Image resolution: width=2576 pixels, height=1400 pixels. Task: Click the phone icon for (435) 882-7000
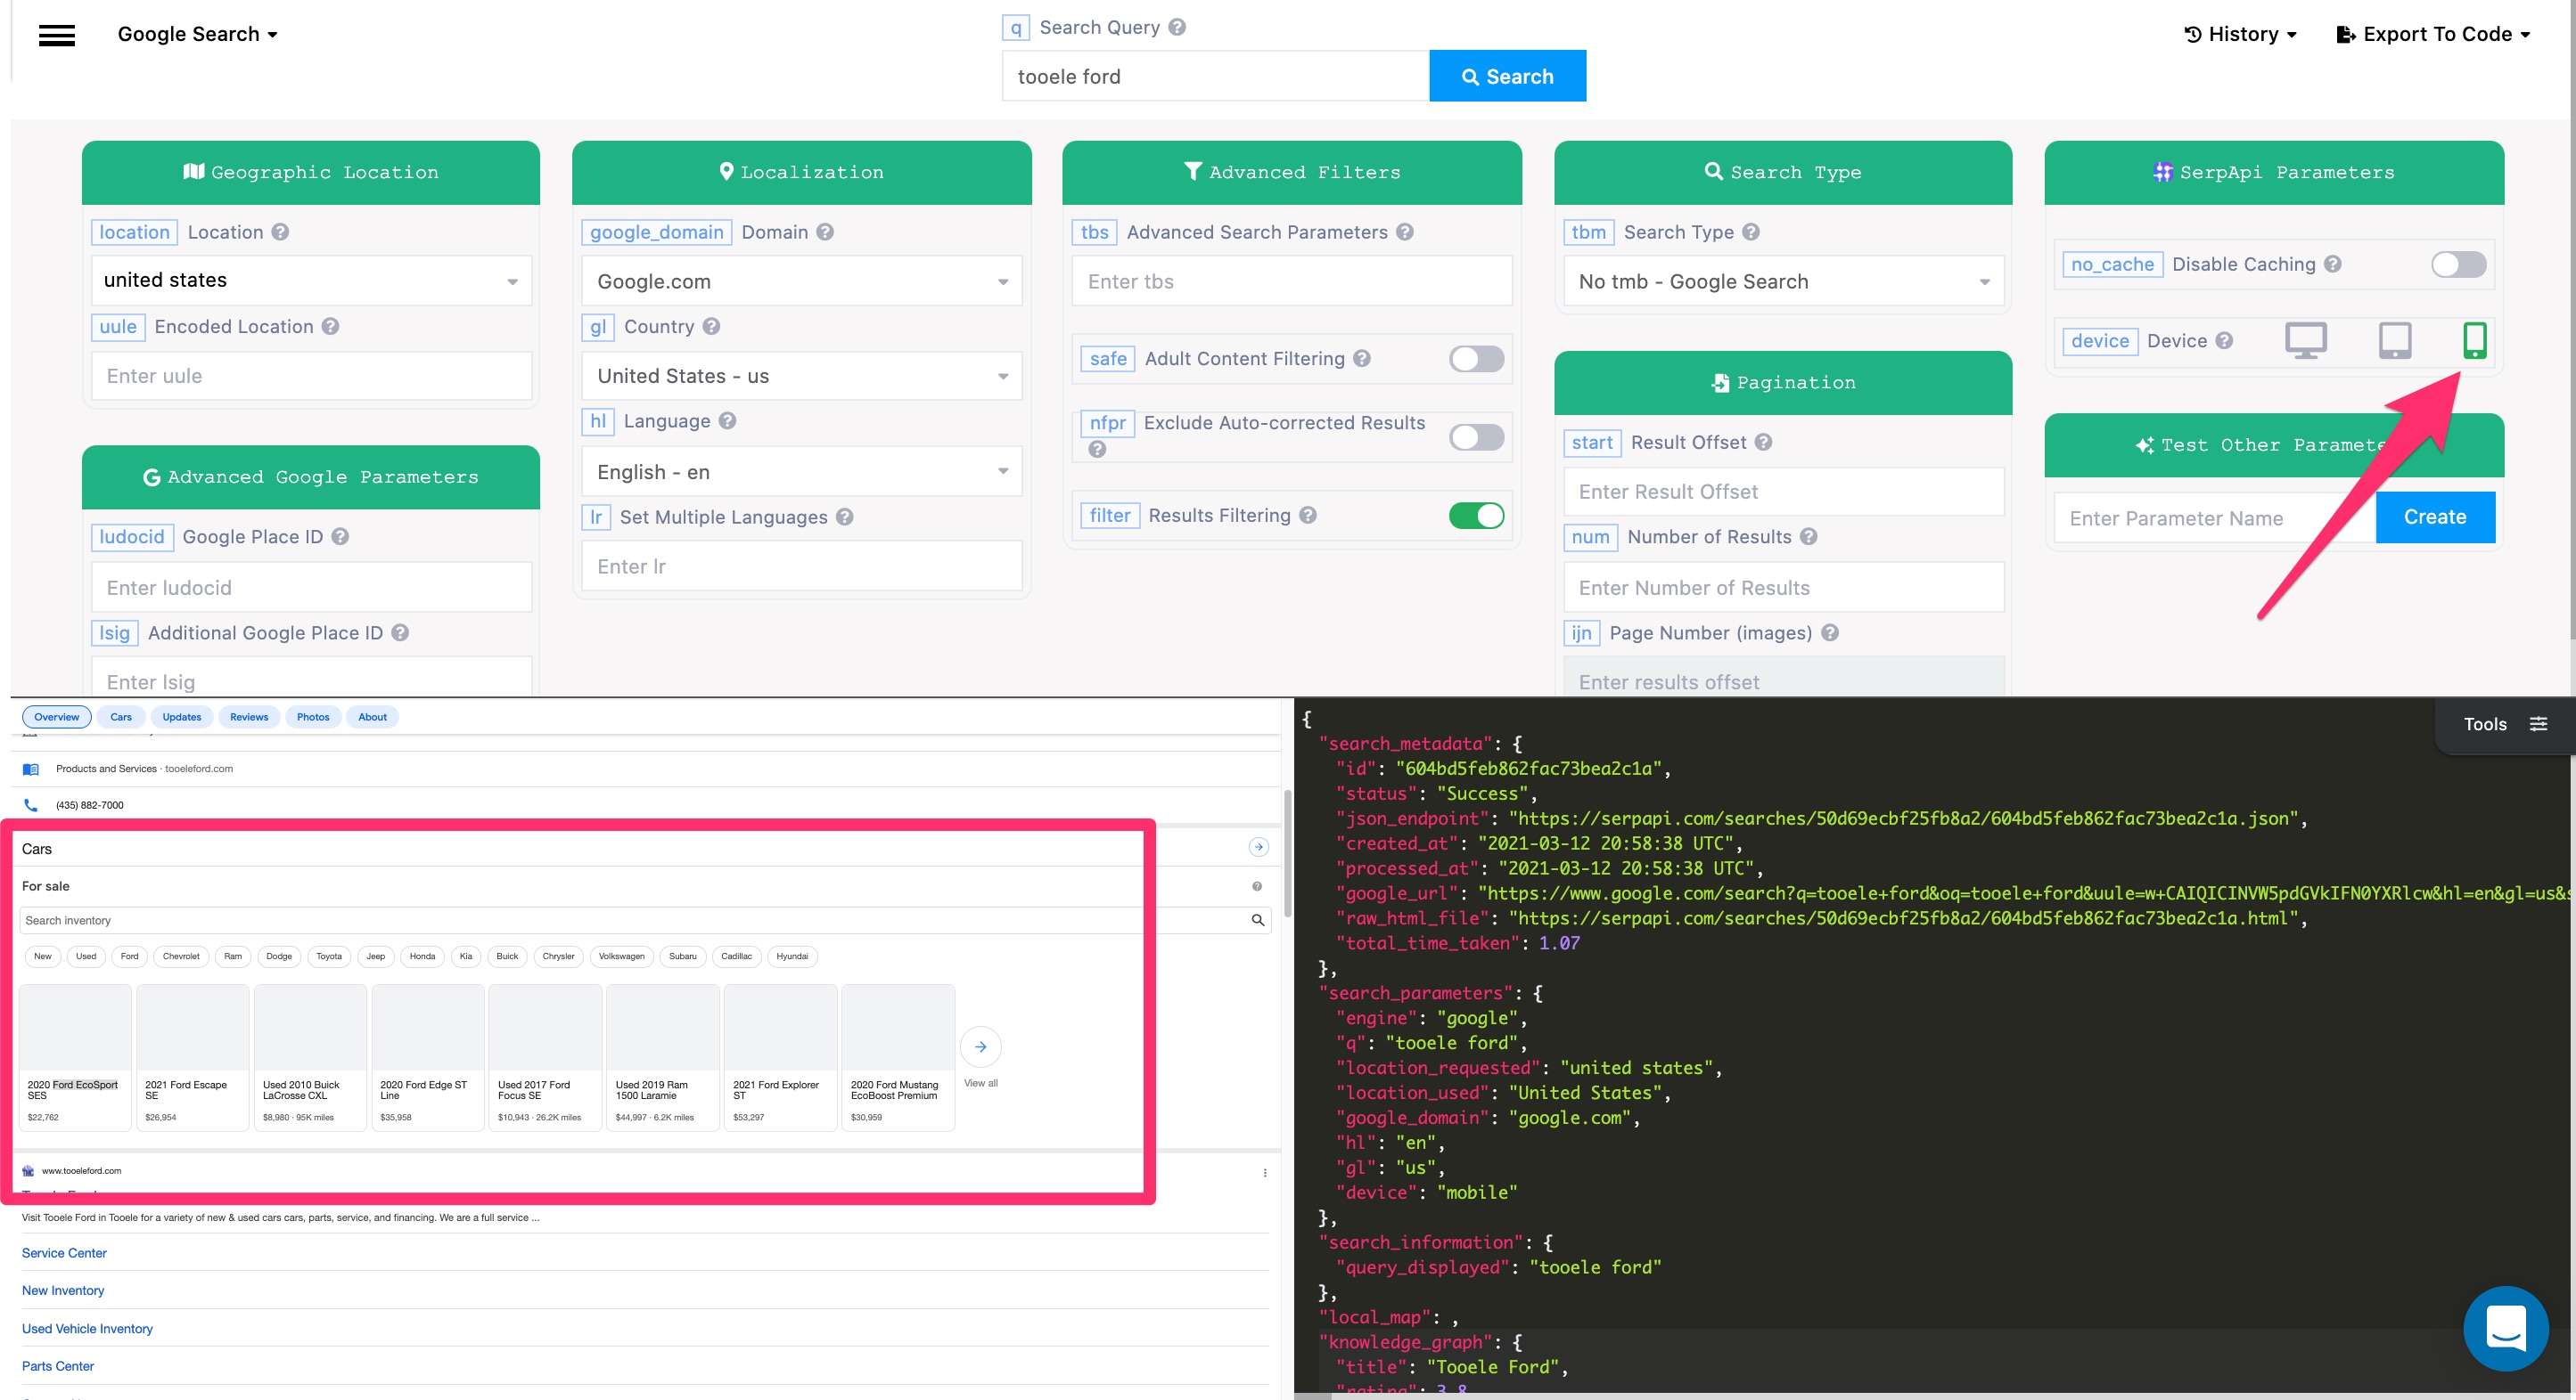coord(31,805)
